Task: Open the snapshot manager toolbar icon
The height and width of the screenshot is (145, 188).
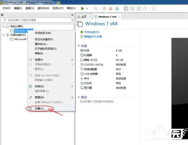Action: [x=117, y=8]
